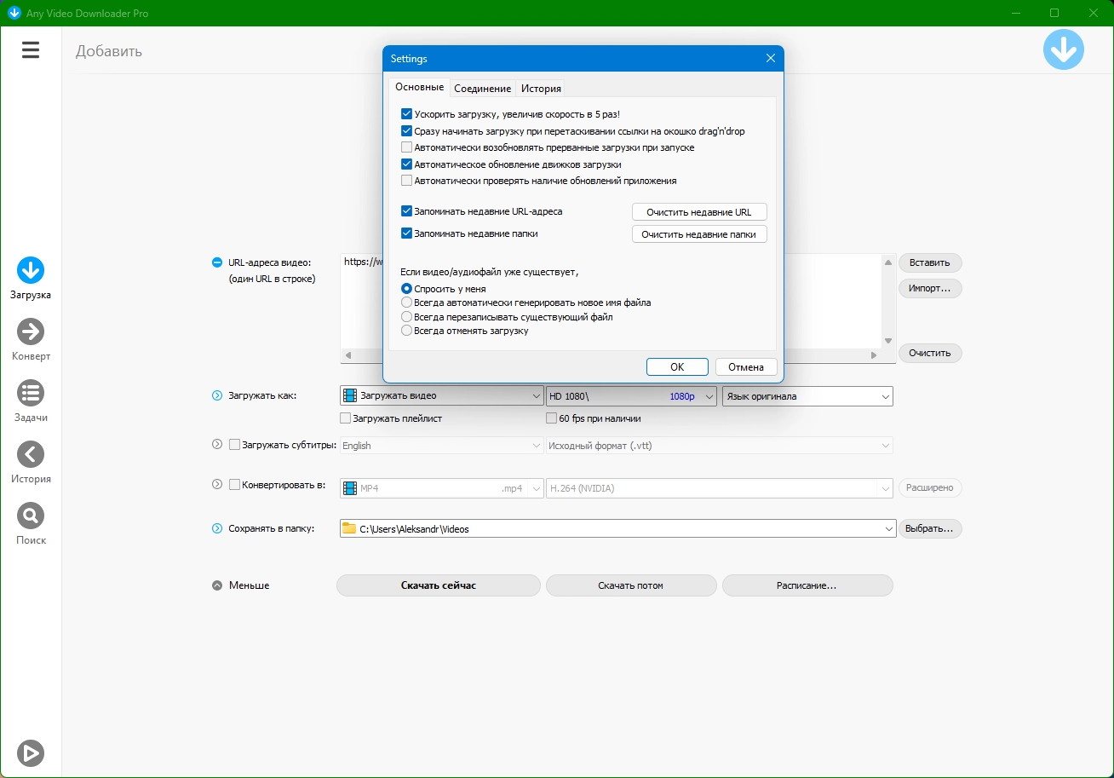
Task: Select the Спросить у меня radio option
Action: (406, 289)
